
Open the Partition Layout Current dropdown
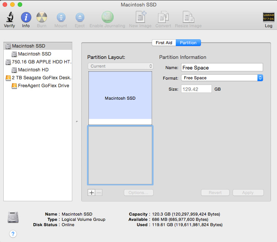120,66
